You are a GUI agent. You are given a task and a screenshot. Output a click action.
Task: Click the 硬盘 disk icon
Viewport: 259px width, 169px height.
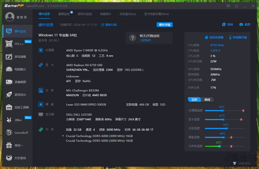coord(41,104)
